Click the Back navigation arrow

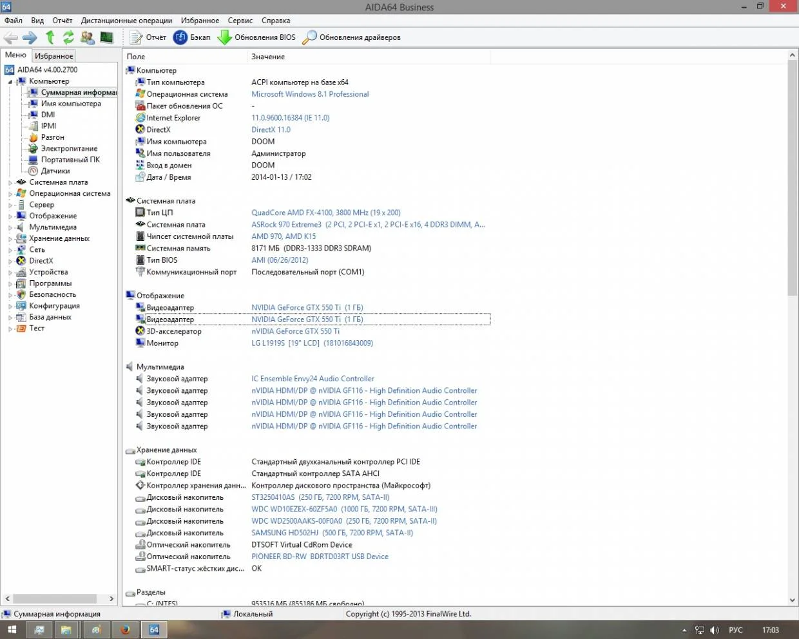(x=11, y=37)
